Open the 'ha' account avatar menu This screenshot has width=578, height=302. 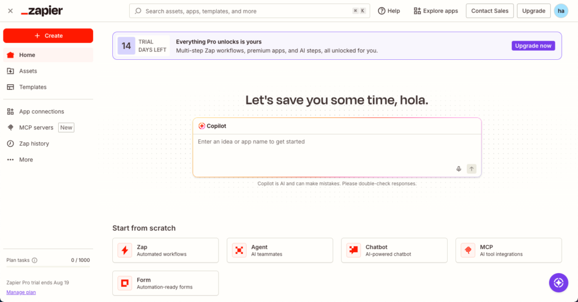(x=561, y=11)
